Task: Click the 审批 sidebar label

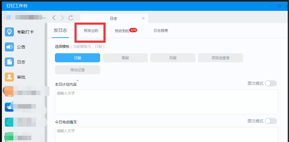Action: point(21,77)
